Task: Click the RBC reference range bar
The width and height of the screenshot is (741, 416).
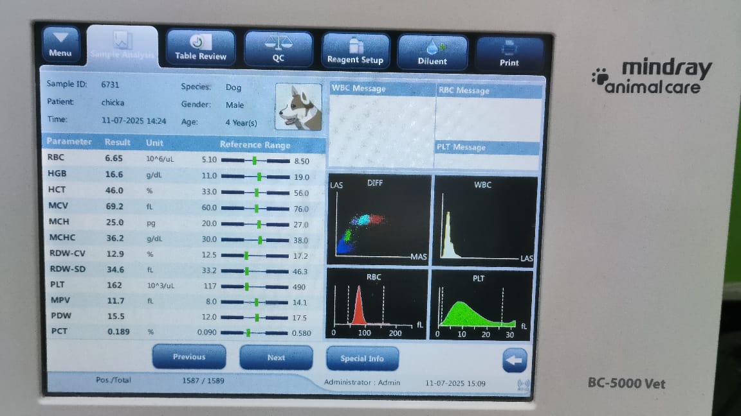Action: coord(255,160)
